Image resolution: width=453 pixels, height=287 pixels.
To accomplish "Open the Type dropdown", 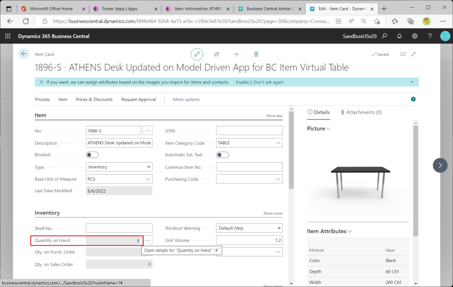I will (x=119, y=167).
